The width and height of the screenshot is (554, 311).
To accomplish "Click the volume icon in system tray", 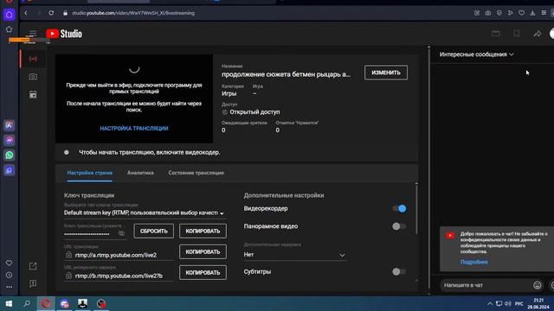I will coord(508,303).
